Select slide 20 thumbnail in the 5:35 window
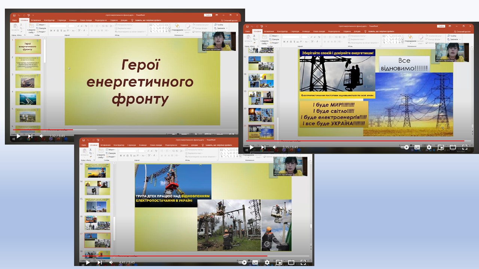Screen dimensions: 479x269 click(x=261, y=115)
